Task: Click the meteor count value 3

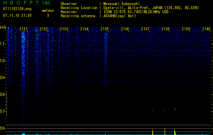Action: (x=48, y=16)
